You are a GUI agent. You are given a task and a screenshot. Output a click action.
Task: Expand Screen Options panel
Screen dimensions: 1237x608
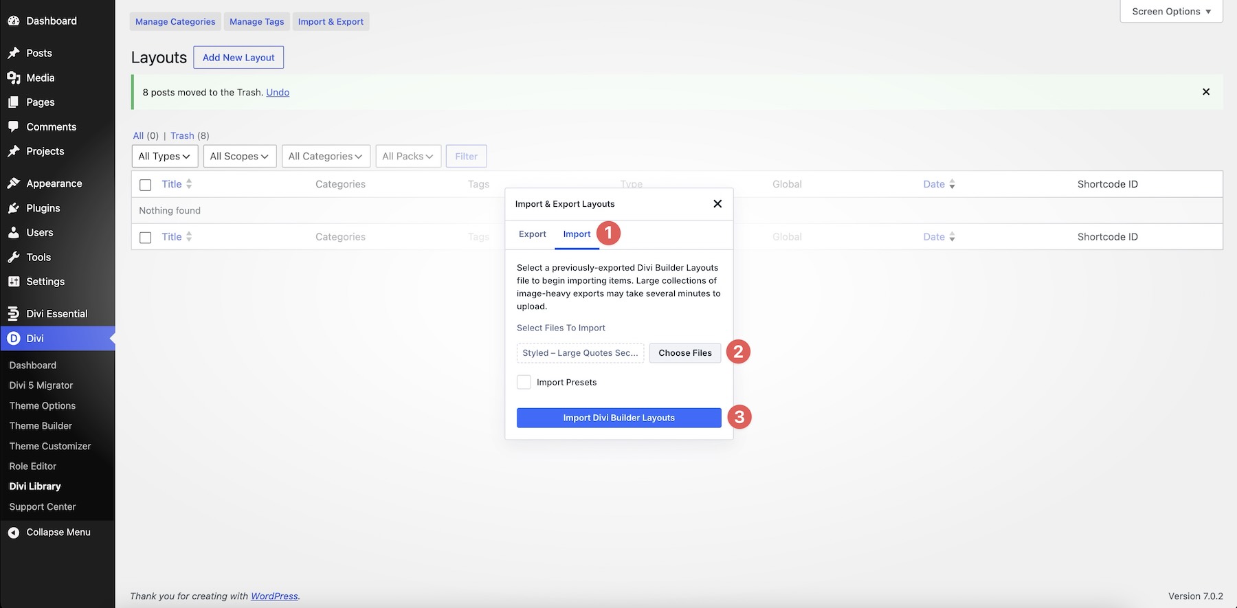coord(1172,12)
